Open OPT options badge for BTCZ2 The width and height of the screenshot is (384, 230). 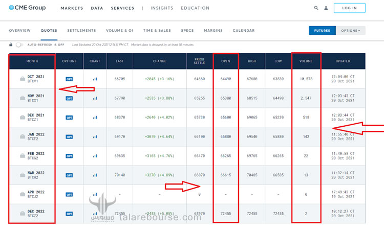[x=69, y=214]
